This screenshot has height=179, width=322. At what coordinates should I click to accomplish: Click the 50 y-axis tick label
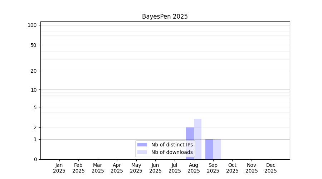point(34,45)
